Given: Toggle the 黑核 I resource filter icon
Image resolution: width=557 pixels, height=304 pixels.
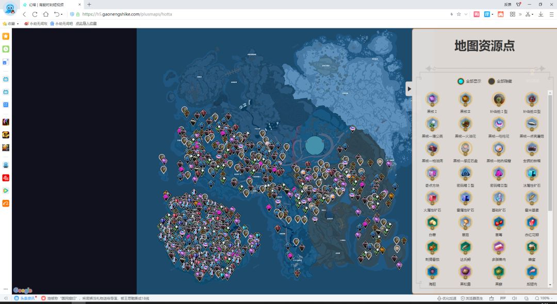Looking at the screenshot, I should pos(432,99).
